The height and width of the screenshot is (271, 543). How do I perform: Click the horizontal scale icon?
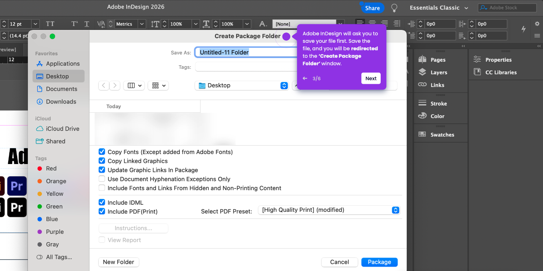pyautogui.click(x=206, y=24)
